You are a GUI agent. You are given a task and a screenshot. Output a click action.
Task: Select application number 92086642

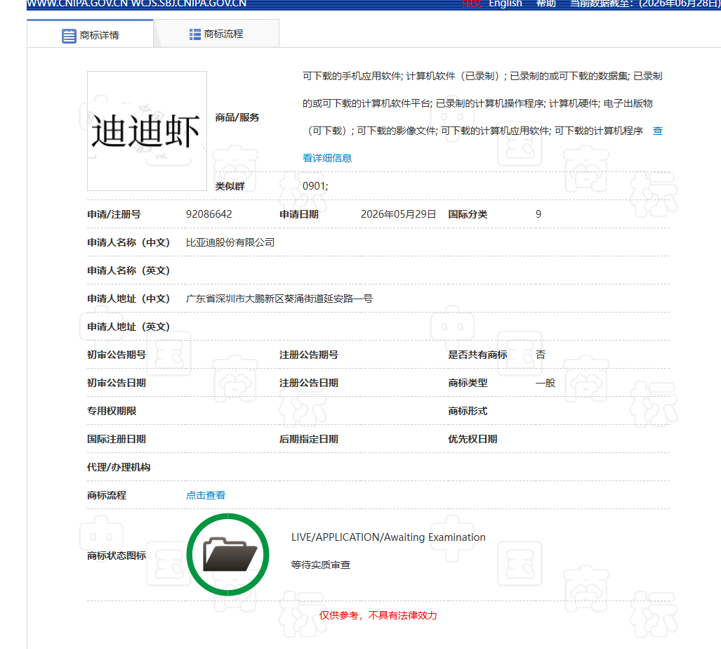209,214
